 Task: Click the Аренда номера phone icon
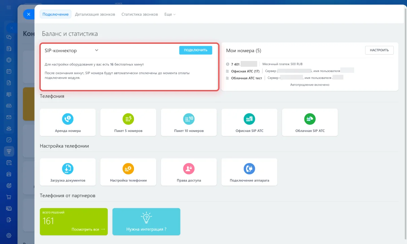[x=68, y=119]
